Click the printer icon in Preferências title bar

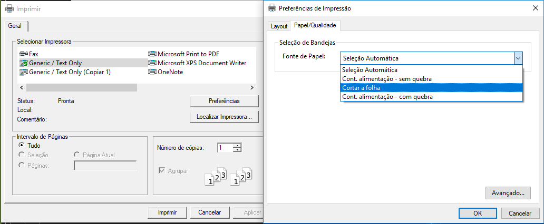coord(273,8)
